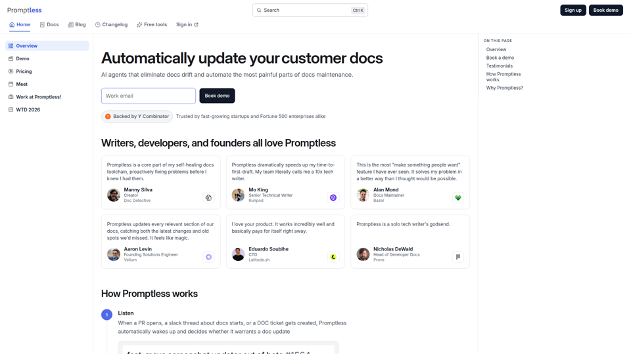Click Eduardo Soubihe's avatar
The image size is (631, 354).
click(238, 254)
